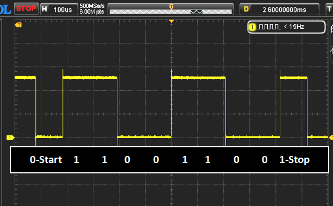Screen dimensions: 333x206
Task: Click the < 15Hz frequency readout
Action: coord(294,27)
